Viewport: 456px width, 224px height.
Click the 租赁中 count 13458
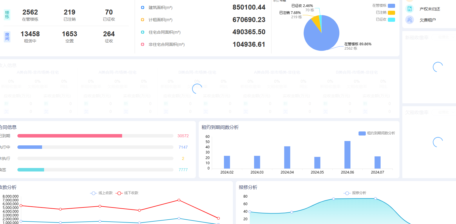[x=30, y=34]
